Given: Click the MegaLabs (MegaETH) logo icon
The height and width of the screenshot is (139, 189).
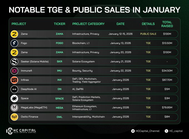Looking at the screenshot, I should pyautogui.click(x=14, y=108).
